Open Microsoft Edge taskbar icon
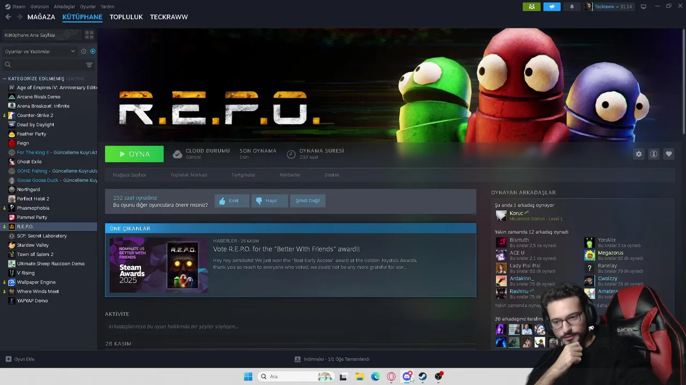The height and width of the screenshot is (385, 686). tap(376, 376)
